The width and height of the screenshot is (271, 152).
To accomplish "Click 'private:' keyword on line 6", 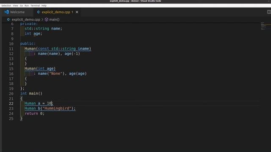I will (29, 24).
